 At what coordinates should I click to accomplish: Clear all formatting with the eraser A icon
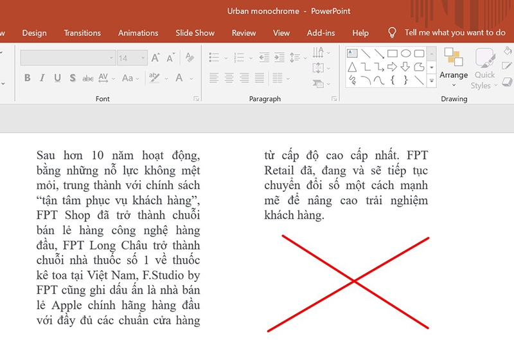point(190,57)
